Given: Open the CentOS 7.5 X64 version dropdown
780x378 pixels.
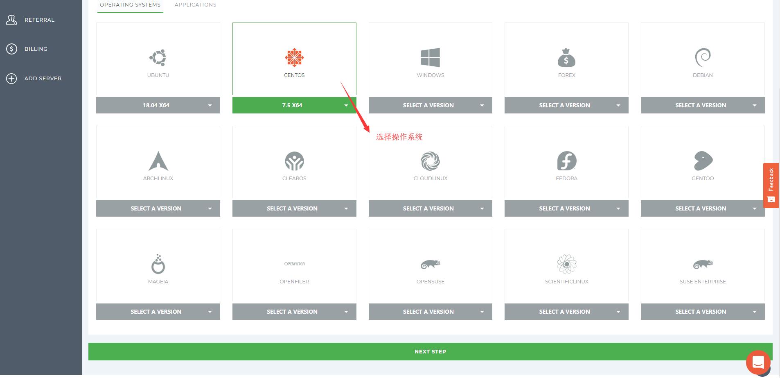Looking at the screenshot, I should (294, 105).
